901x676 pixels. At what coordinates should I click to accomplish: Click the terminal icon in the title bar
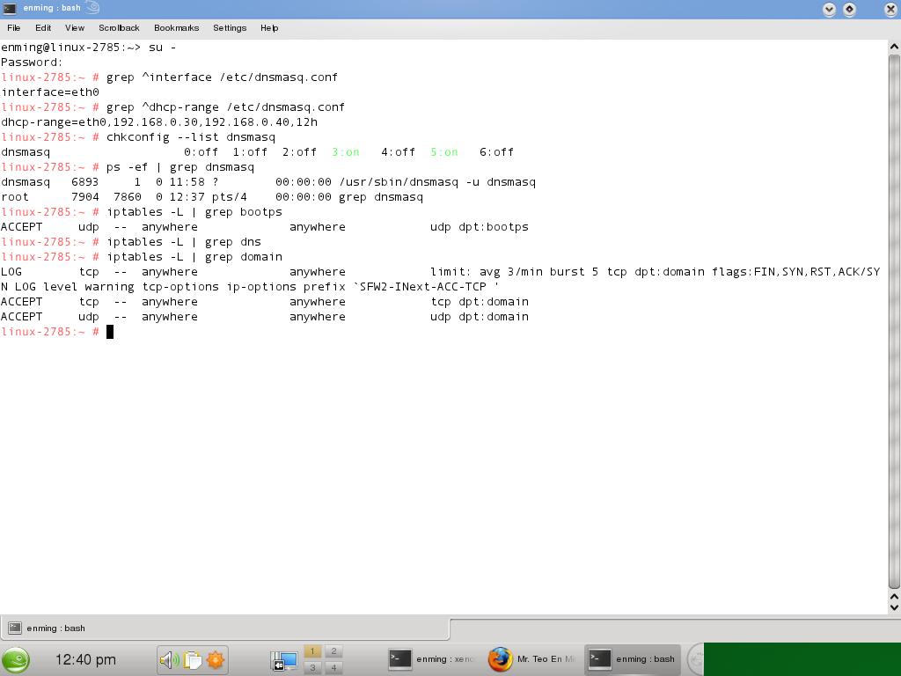[10, 8]
